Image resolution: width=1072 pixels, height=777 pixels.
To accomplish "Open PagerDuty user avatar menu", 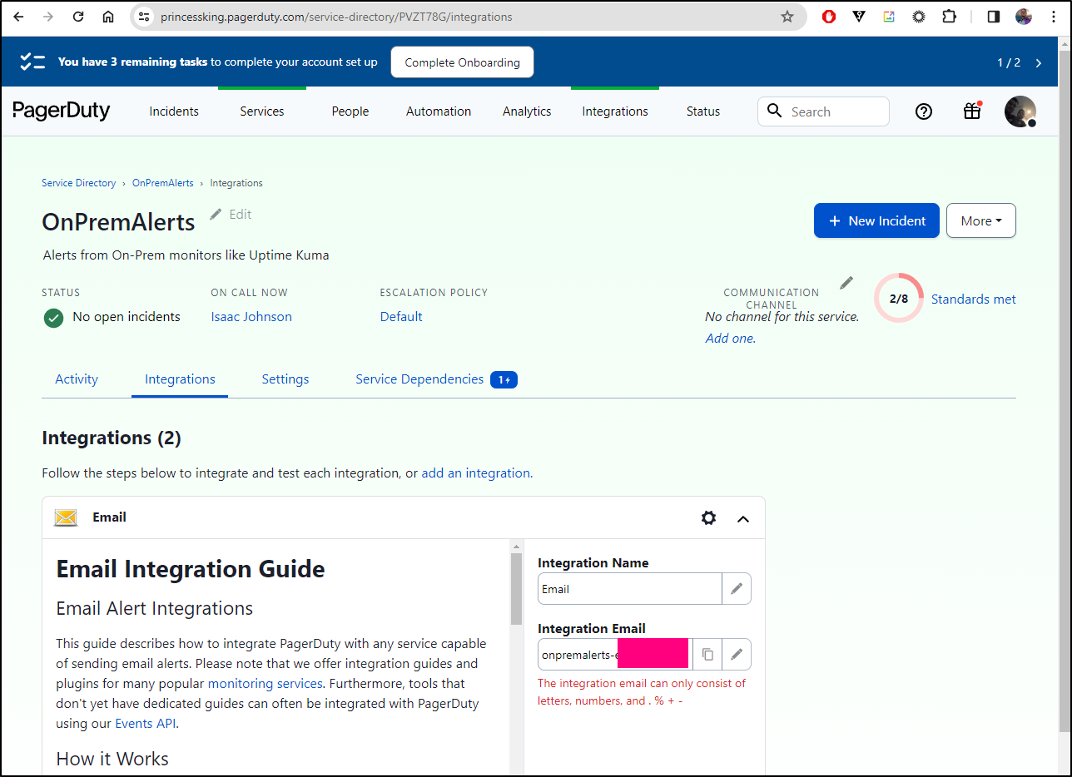I will tap(1020, 111).
